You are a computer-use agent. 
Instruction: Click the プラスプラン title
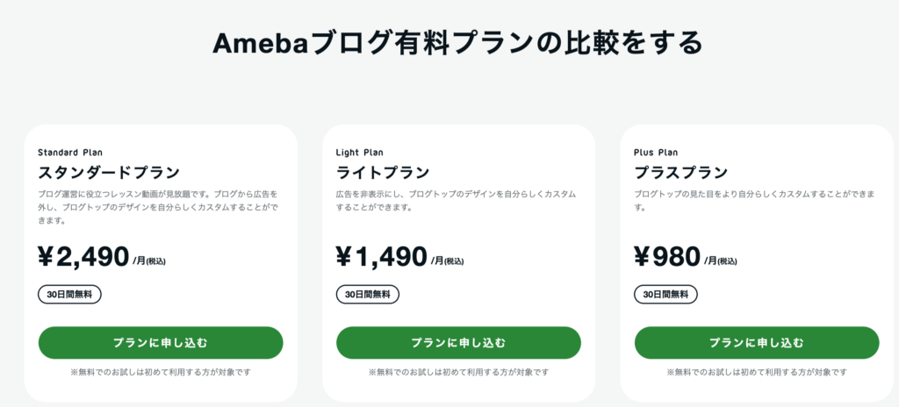tap(681, 172)
